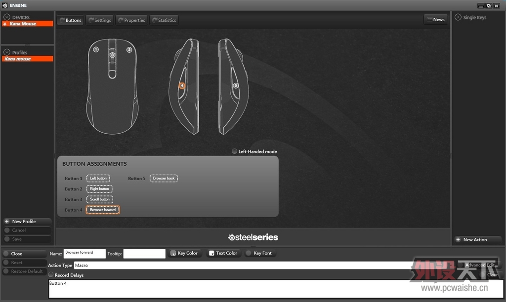Screen dimensions: 506x302
Task: Click the plus icon beside New Profile
Action: point(7,222)
